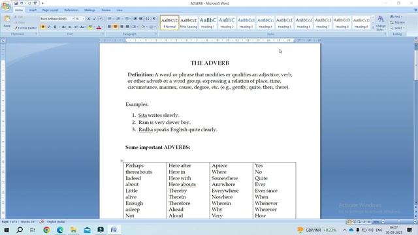Sort the selected text alphabetically
The height and width of the screenshot is (235, 418).
148,19
